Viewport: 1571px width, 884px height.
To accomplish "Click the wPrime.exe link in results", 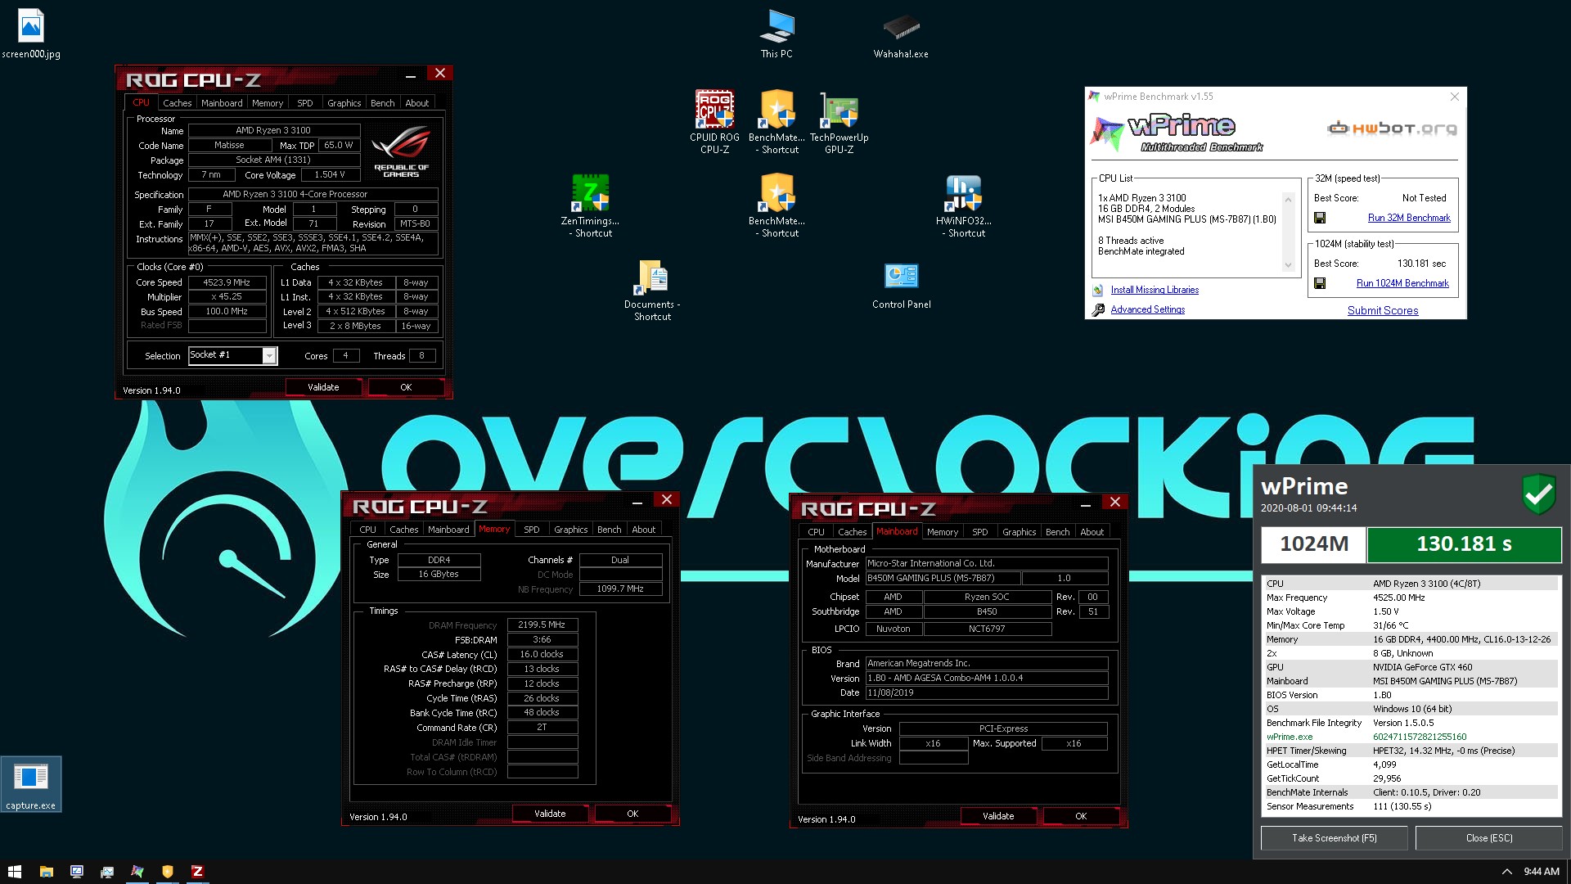I will click(1290, 737).
